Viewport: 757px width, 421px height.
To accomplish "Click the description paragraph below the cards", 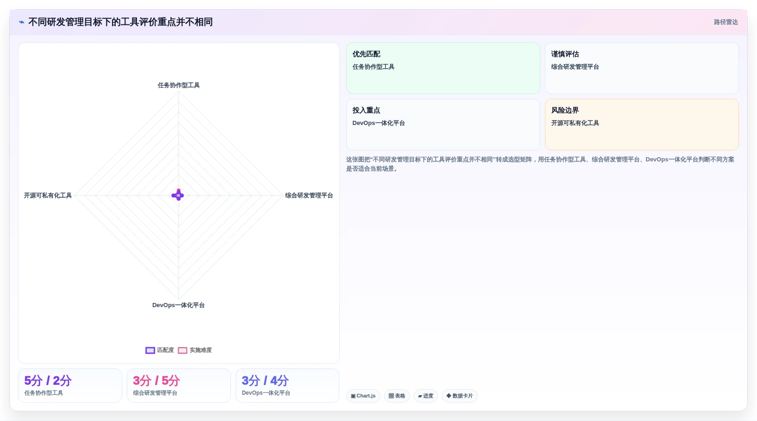I will (x=540, y=164).
